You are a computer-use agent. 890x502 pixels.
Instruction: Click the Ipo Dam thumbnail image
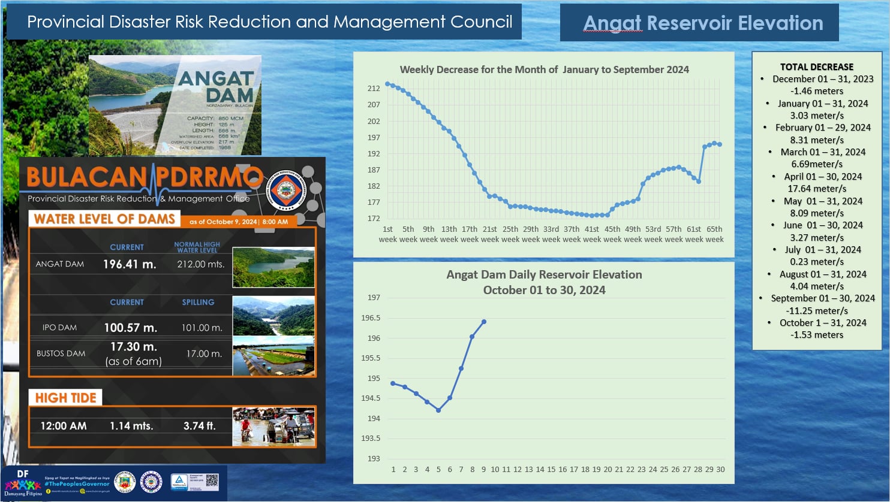tap(273, 316)
